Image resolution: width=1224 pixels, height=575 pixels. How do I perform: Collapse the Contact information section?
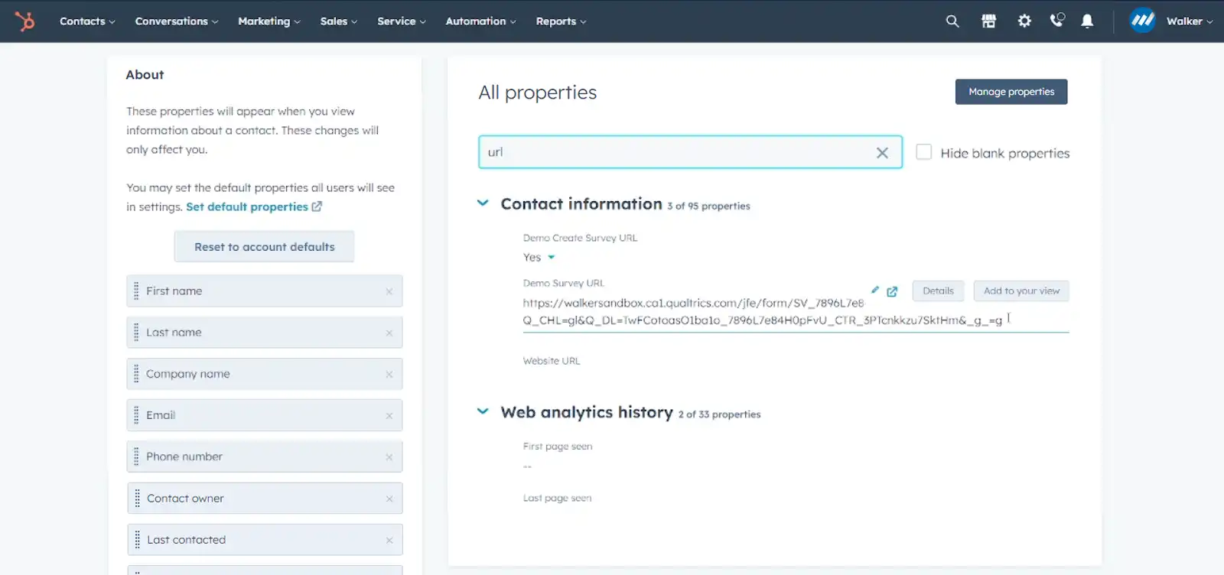click(483, 203)
